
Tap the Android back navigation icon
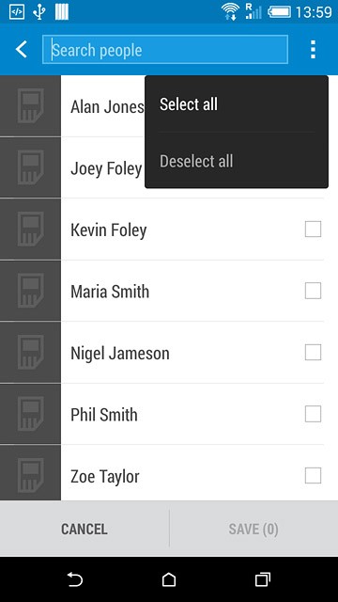click(75, 579)
